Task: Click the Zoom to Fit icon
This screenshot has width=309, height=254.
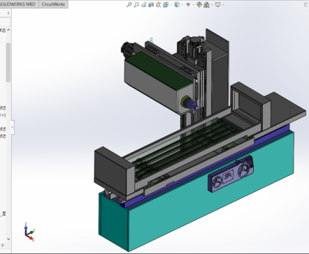Action: tap(129, 4)
